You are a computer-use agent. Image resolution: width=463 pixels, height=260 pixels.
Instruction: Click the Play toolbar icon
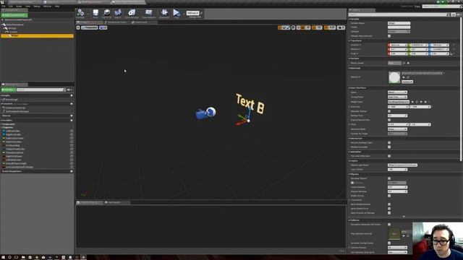pyautogui.click(x=177, y=13)
